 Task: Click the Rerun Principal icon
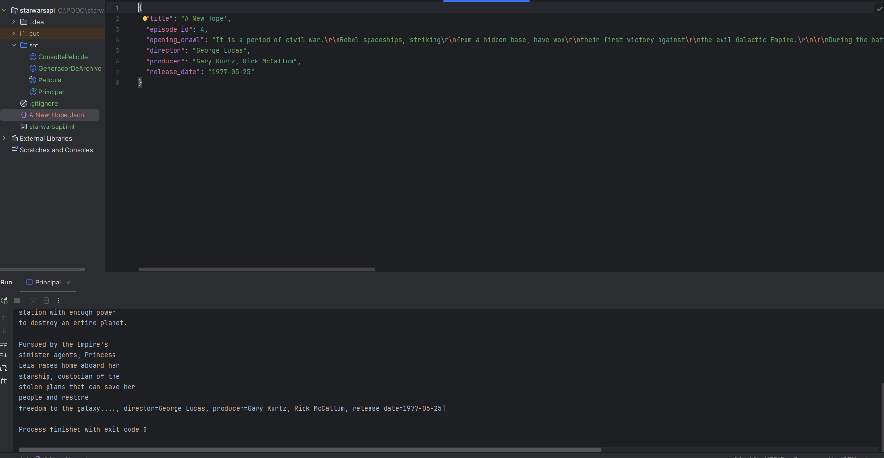click(x=4, y=300)
